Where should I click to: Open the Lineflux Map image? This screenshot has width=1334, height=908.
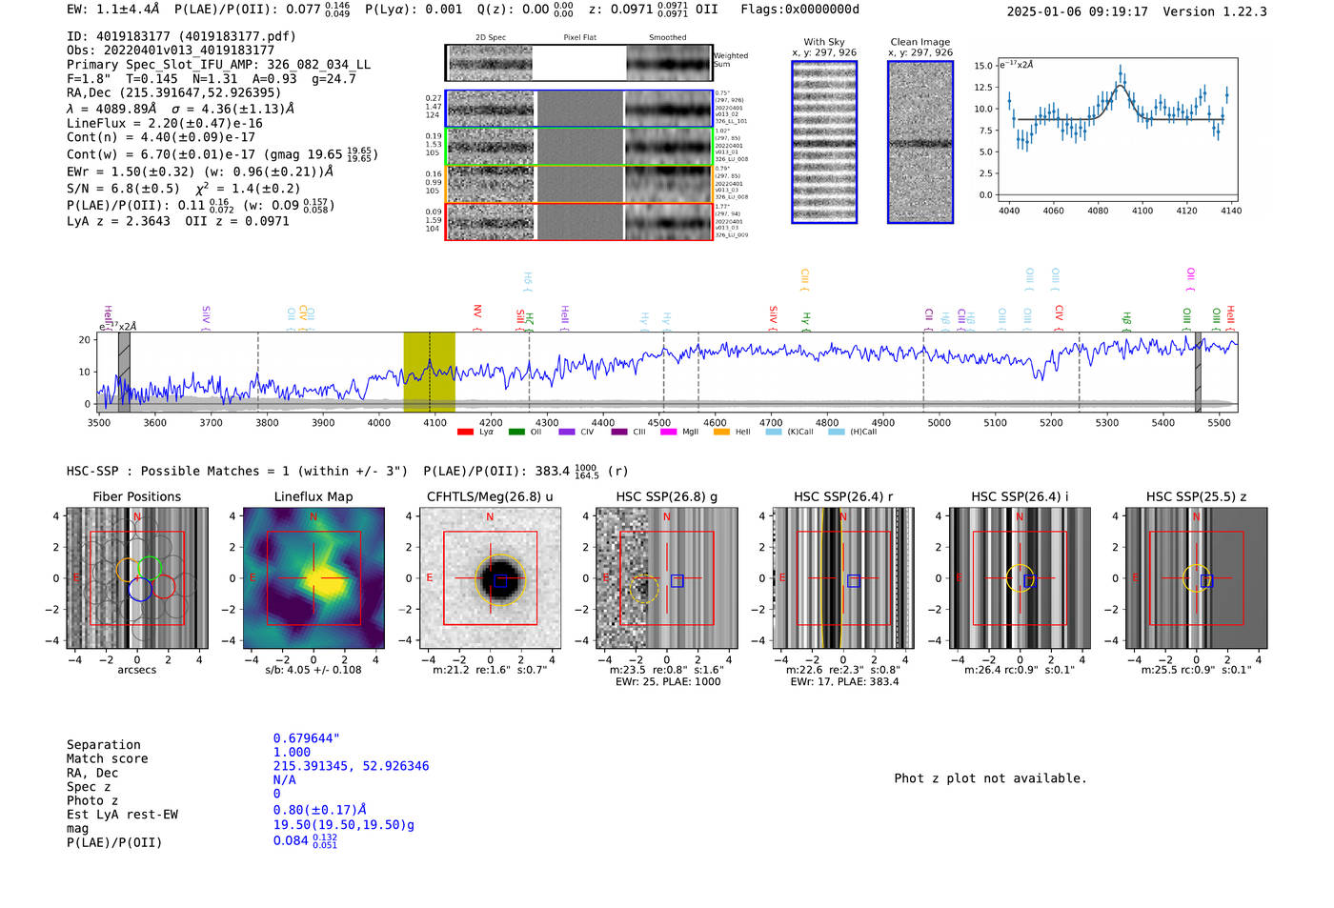(313, 578)
